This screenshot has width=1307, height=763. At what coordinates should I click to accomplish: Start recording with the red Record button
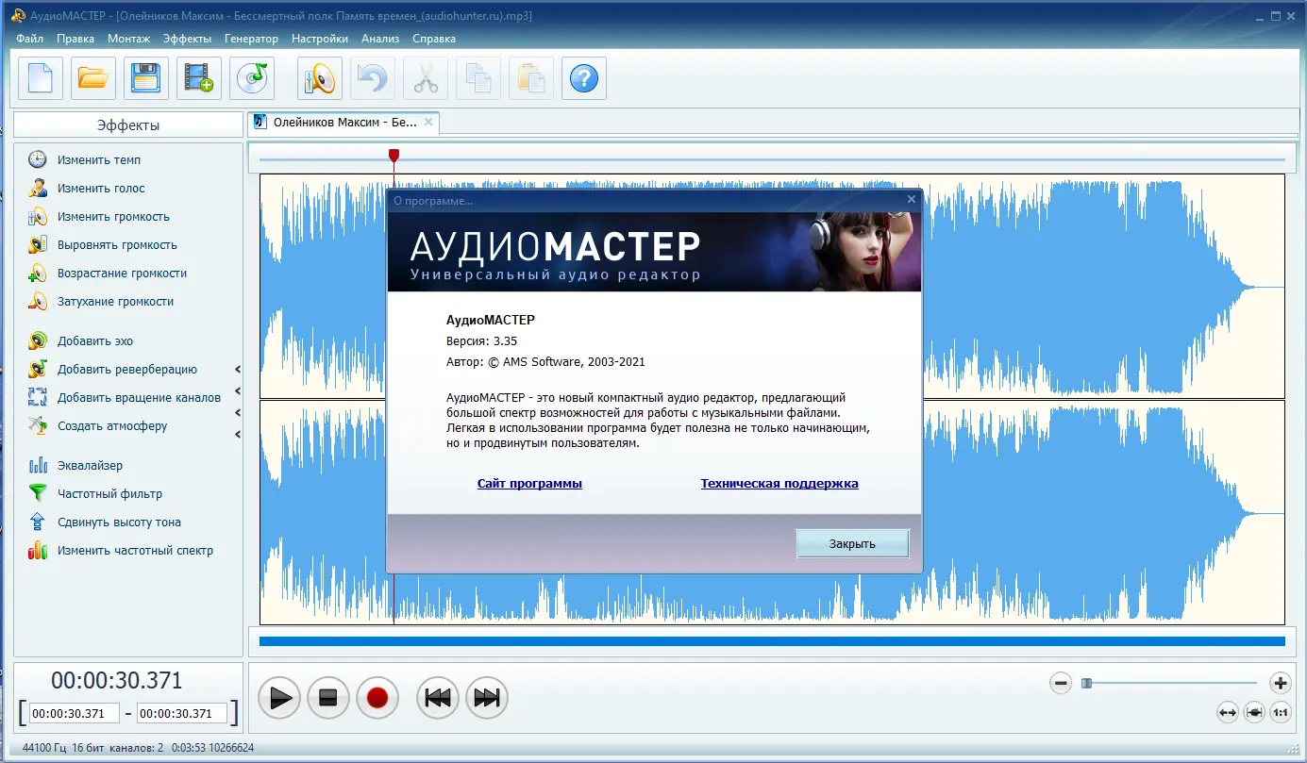[x=377, y=698]
